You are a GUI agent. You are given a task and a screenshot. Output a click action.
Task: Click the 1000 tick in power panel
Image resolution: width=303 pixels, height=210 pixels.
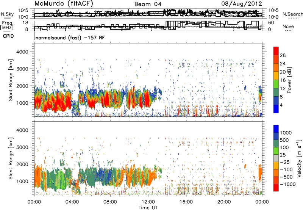click(x=22, y=103)
